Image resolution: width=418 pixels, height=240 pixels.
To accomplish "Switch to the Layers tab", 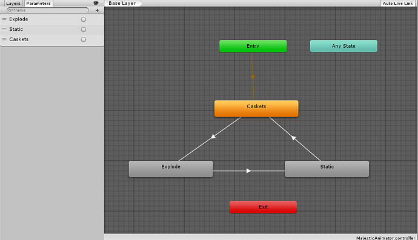I will (13, 4).
